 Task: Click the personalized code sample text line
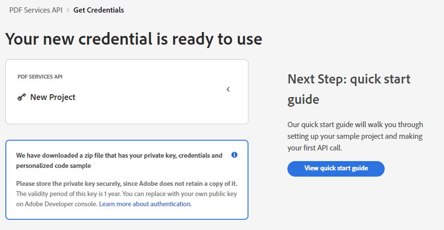pos(53,165)
